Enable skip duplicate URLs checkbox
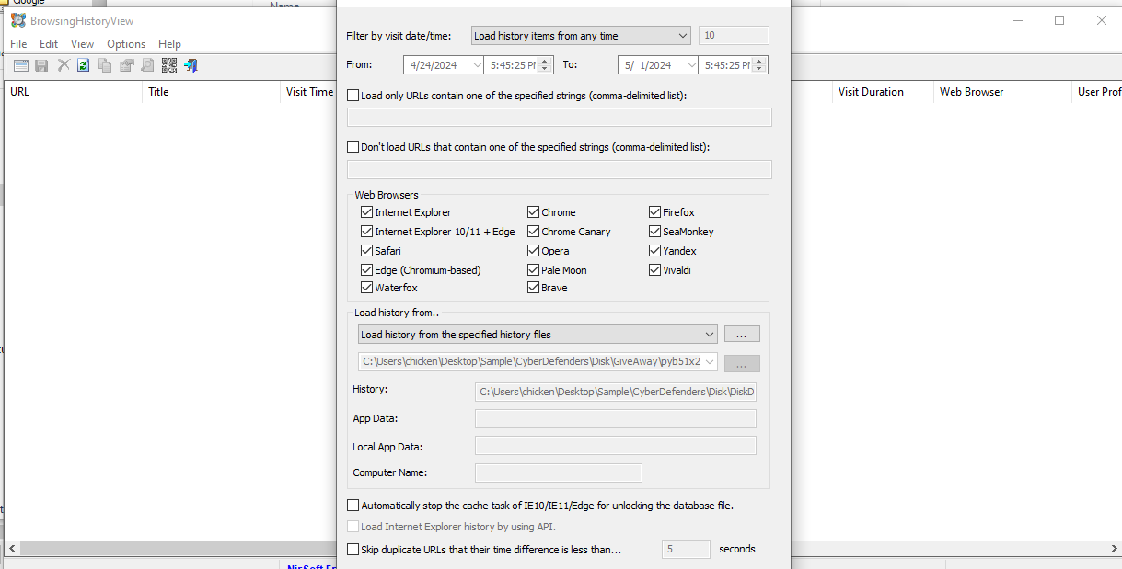The width and height of the screenshot is (1122, 569). (x=353, y=549)
